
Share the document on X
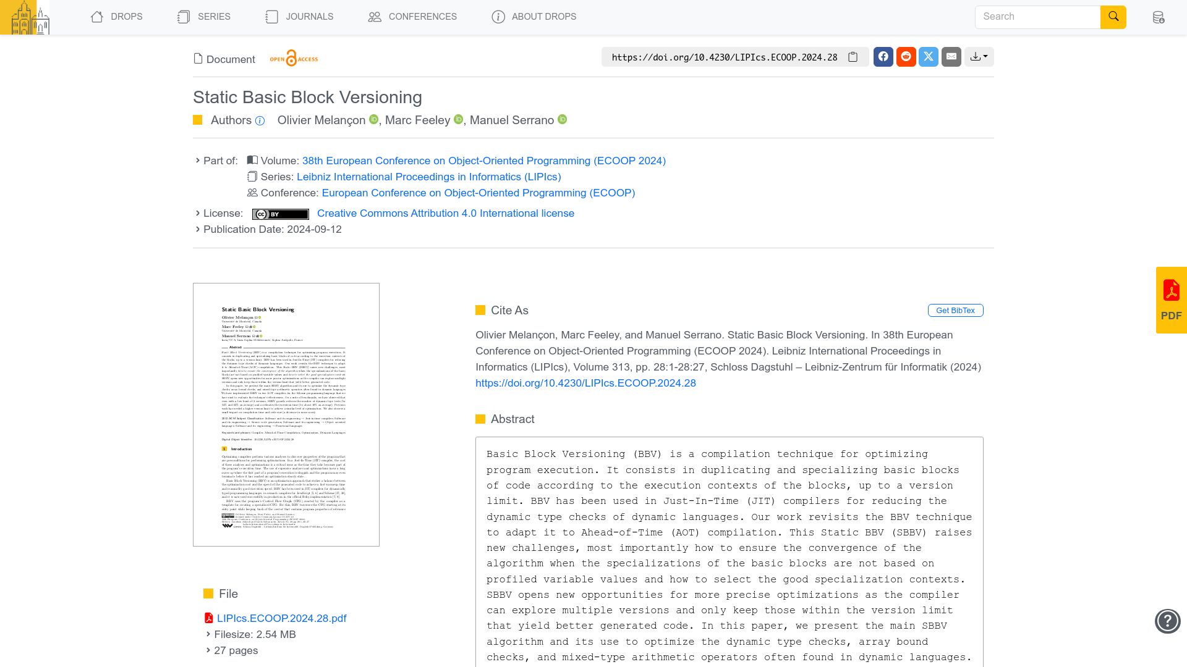coord(929,57)
